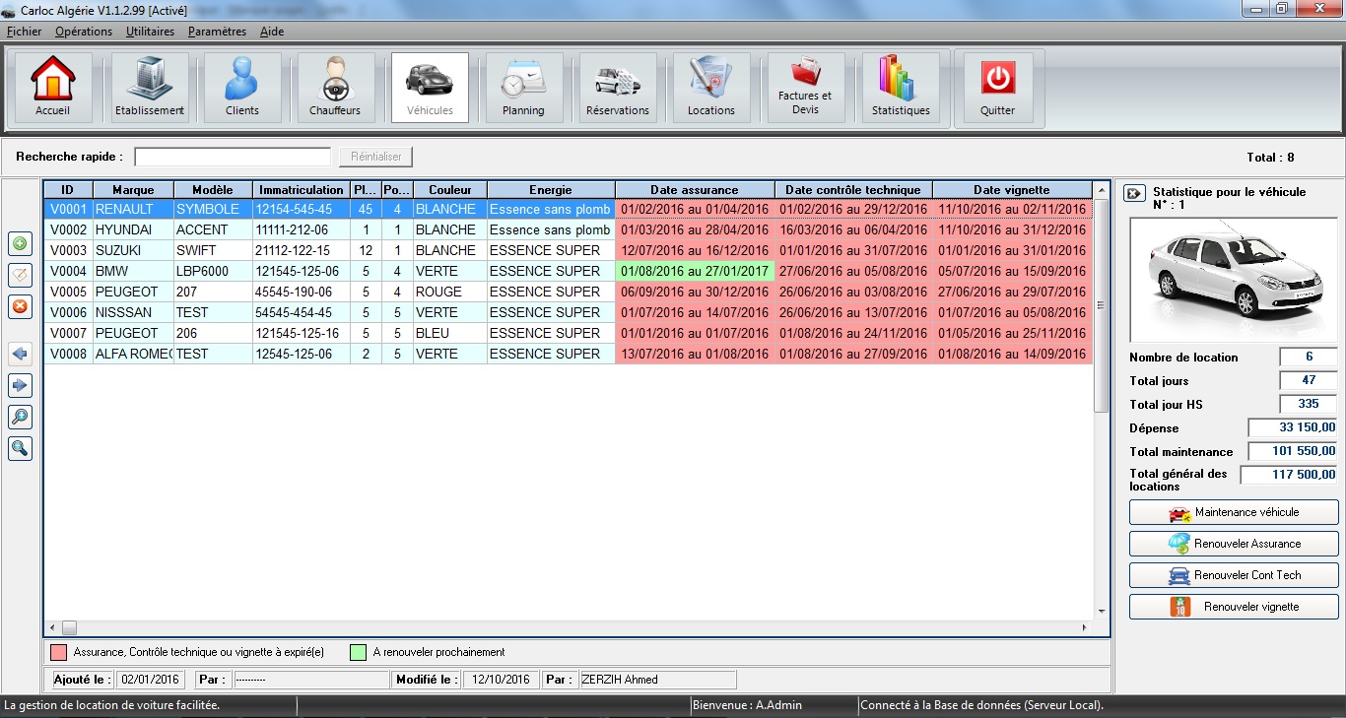Open the Planning calendar

click(523, 88)
